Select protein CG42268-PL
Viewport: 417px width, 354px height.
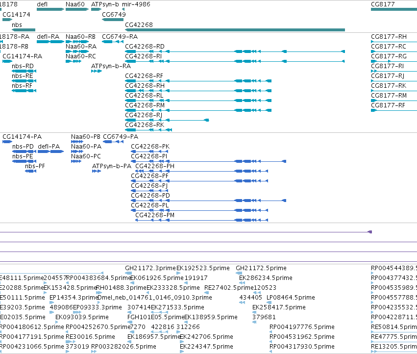150,205
